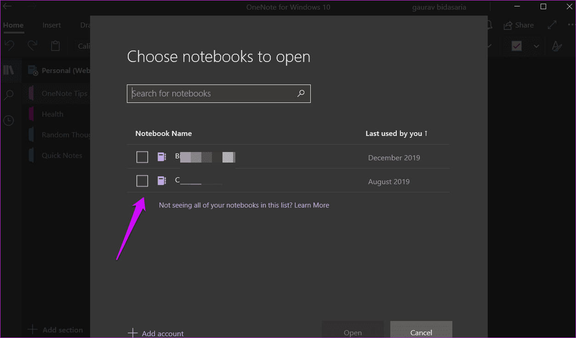Open the more options ellipsis menu
This screenshot has height=338, width=576.
[571, 25]
